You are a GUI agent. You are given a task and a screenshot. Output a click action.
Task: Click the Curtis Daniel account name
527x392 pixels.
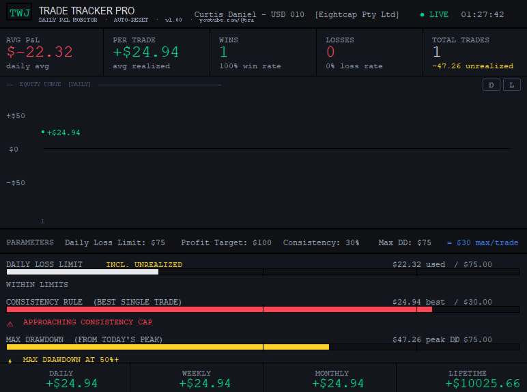point(225,14)
